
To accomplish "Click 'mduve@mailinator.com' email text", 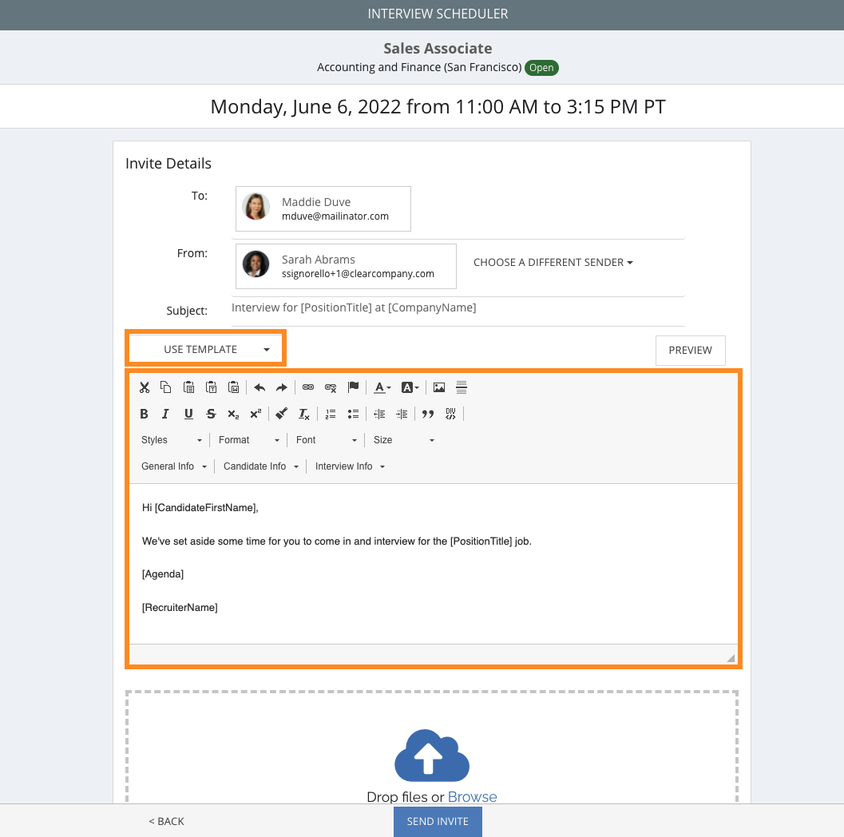I will pos(335,216).
